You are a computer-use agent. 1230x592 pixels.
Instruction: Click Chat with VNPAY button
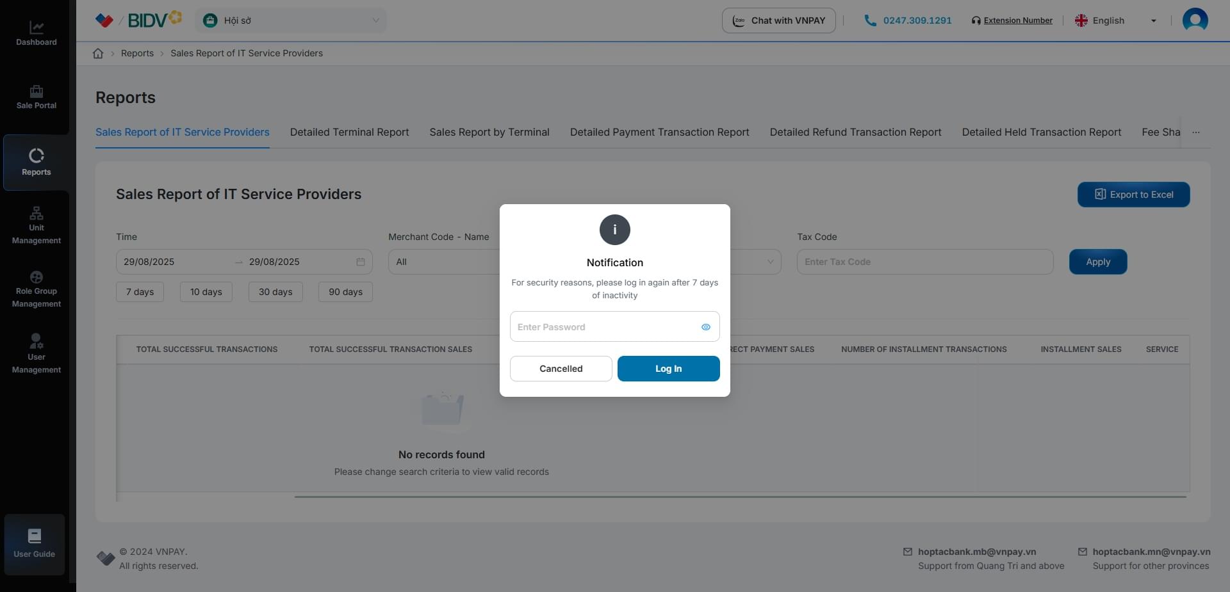(778, 20)
